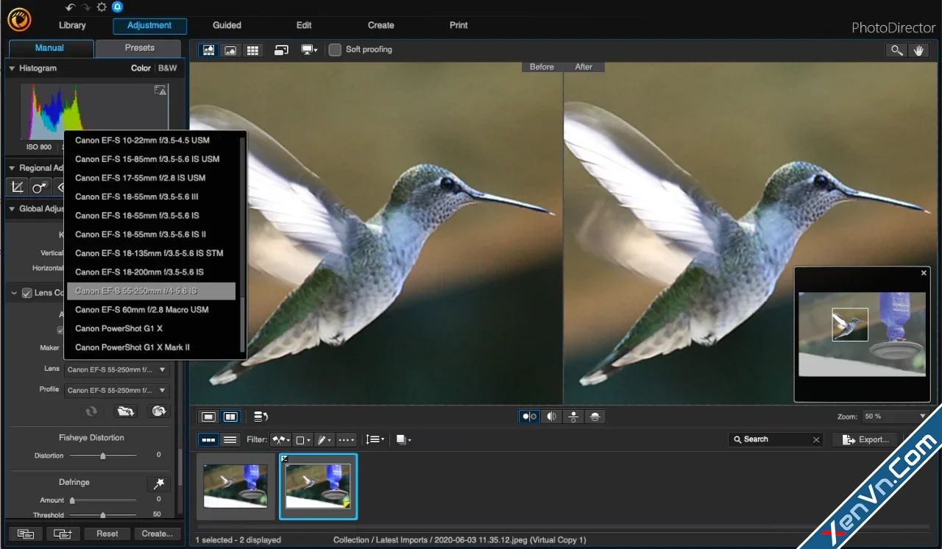Uncheck the Lens Correction checkbox
The width and height of the screenshot is (942, 549).
tap(27, 293)
